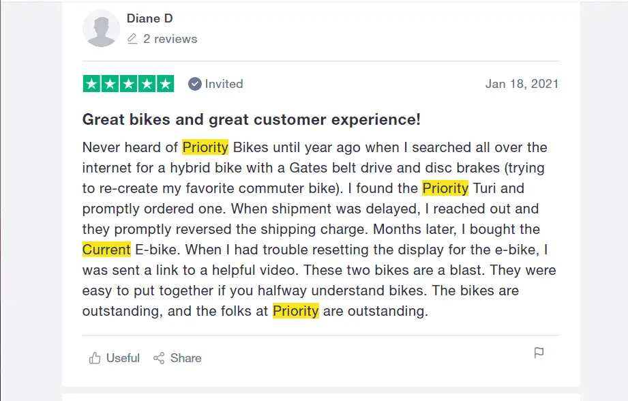The image size is (628, 401).
Task: Click highlighted 'Priority' before the word Bikes
Action: 205,147
